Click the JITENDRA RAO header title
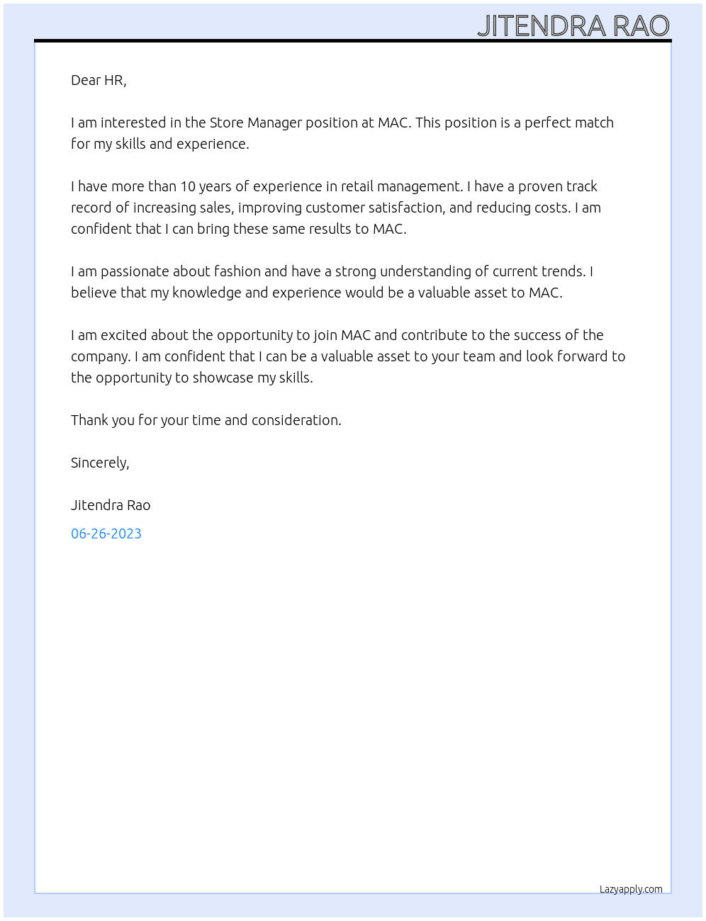This screenshot has height=921, width=706. [x=573, y=26]
